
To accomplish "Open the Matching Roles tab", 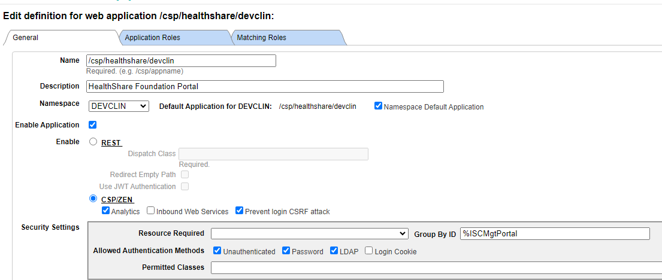I will (288, 38).
